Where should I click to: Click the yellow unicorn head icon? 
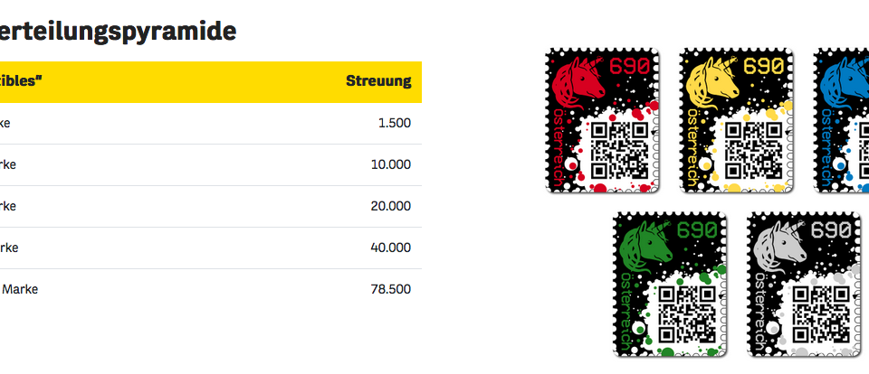click(x=712, y=82)
